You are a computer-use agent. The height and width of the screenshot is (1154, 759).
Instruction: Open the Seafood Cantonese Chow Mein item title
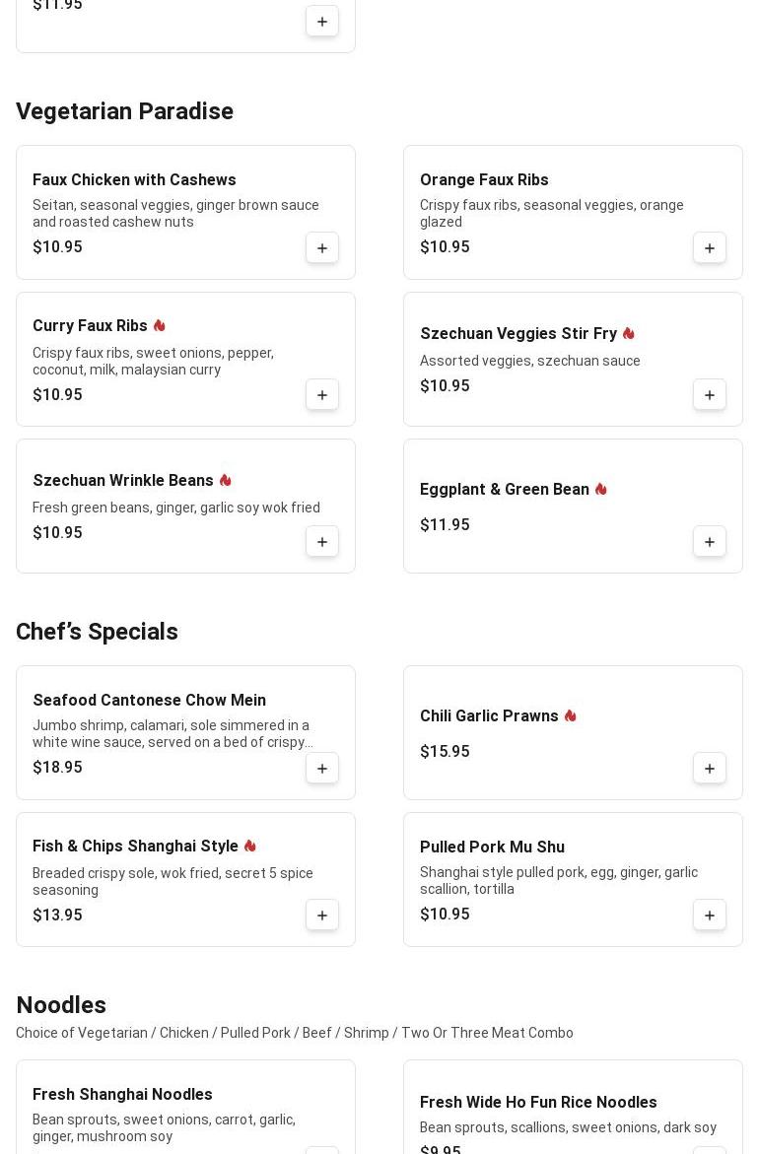coord(150,700)
